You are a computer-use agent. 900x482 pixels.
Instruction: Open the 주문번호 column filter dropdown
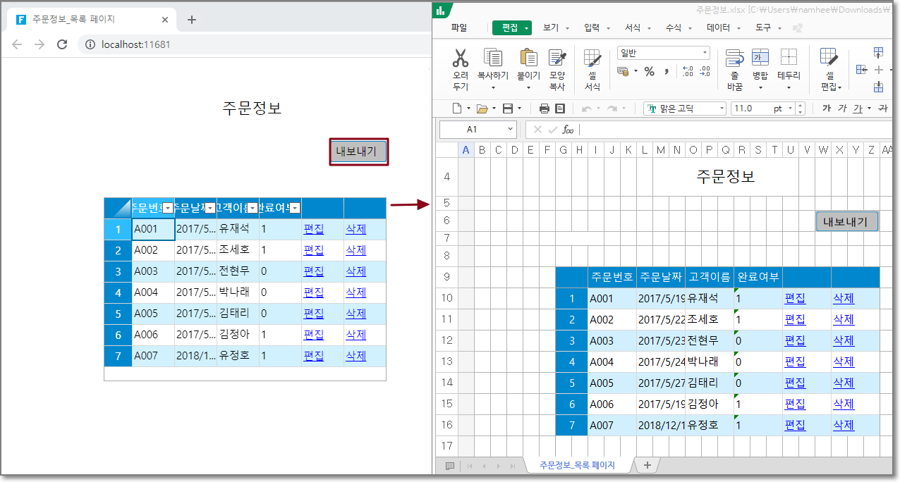(168, 208)
